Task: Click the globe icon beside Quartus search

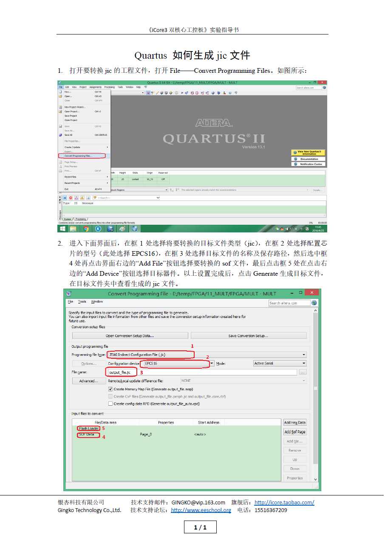Action: coord(324,88)
